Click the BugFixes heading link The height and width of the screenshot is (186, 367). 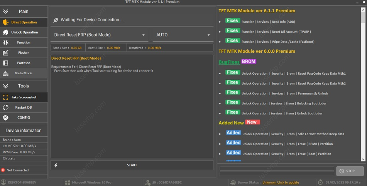229,62
